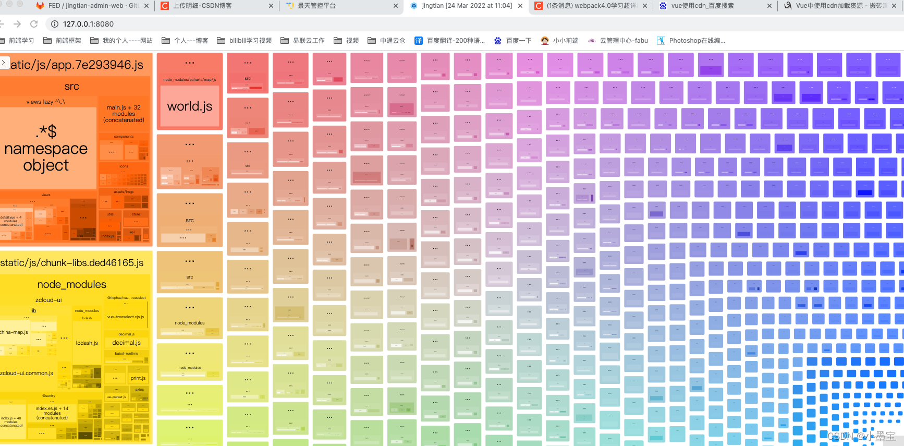Click CSDN favicon on 上传明细 tab
Screen dimensions: 904x446
[x=165, y=6]
